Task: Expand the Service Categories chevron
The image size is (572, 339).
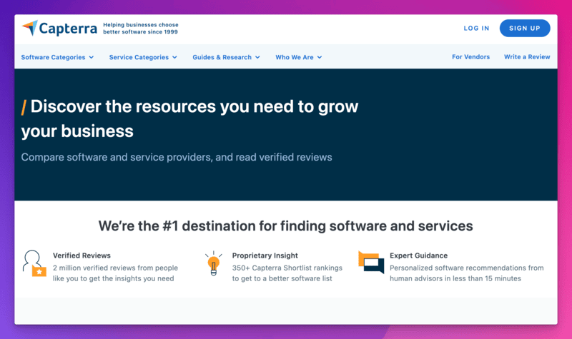Action: 174,57
